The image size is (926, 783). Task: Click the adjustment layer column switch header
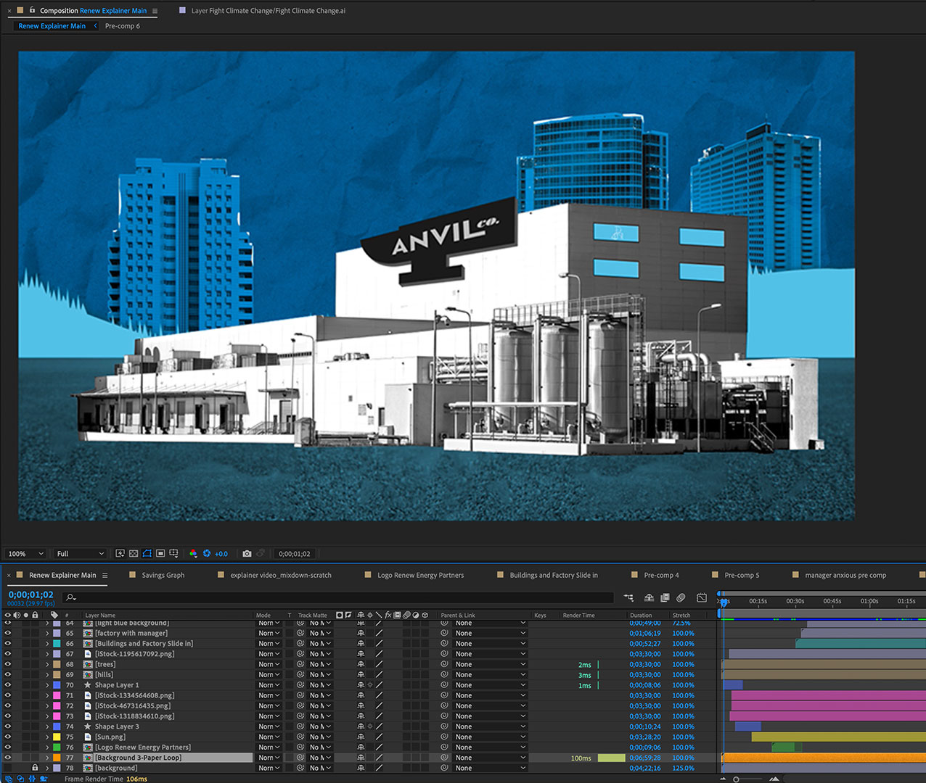point(416,615)
